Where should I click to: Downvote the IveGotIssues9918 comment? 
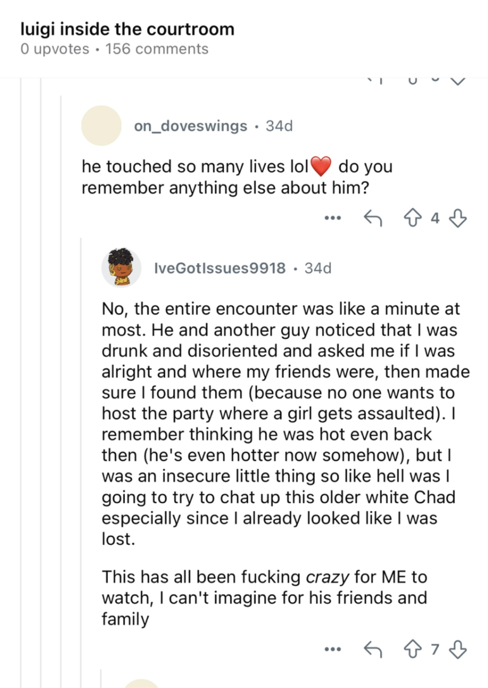point(458,649)
